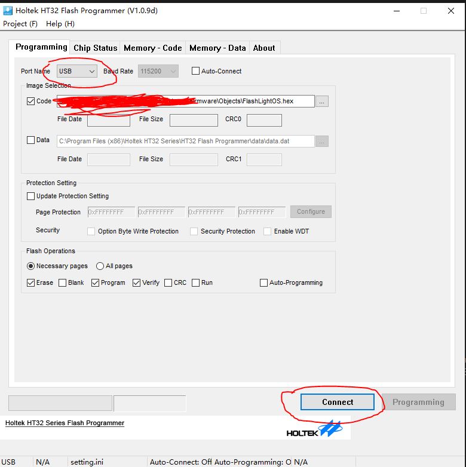
Task: Click the USB entry in status bar
Action: tap(8, 462)
